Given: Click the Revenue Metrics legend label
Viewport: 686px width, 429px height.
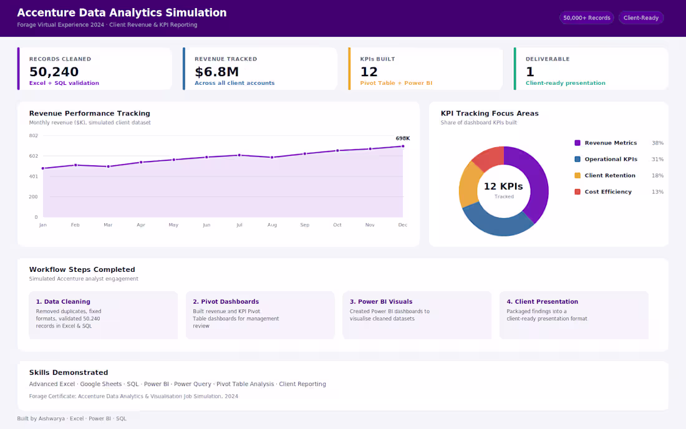Looking at the screenshot, I should pyautogui.click(x=611, y=143).
